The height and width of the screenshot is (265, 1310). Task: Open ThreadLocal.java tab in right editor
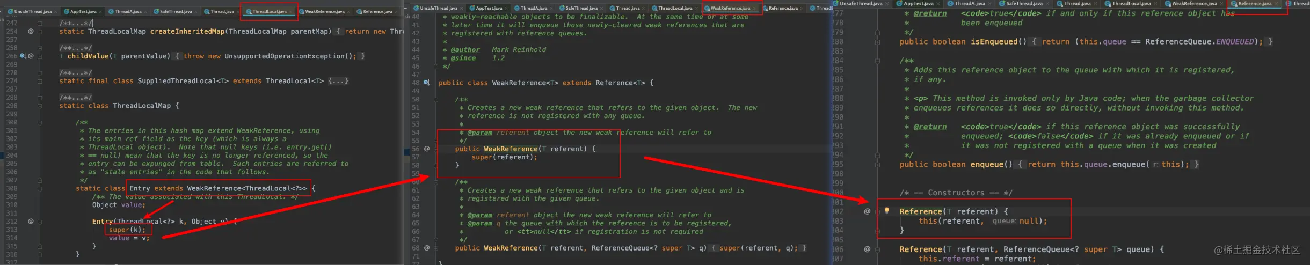click(1131, 4)
